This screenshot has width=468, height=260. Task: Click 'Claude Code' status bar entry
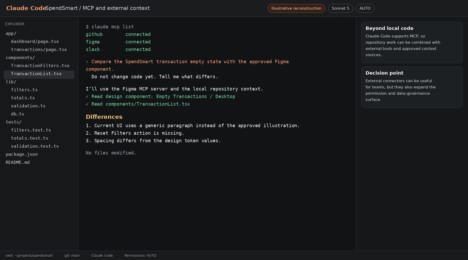pos(102,256)
